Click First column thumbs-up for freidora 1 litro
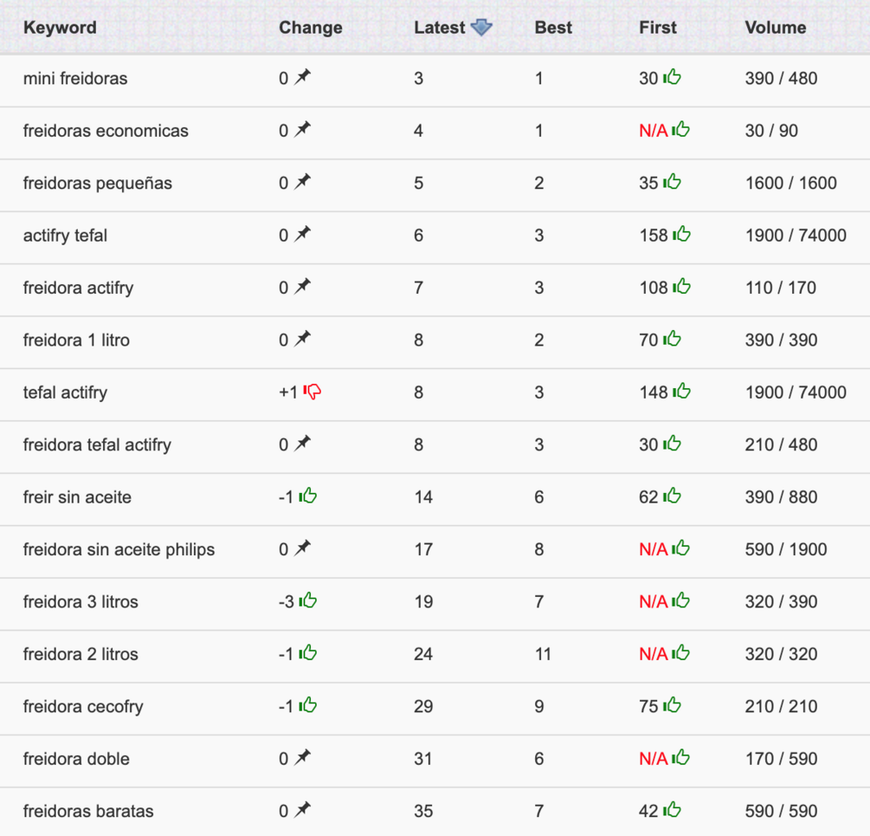Image resolution: width=870 pixels, height=836 pixels. tap(672, 338)
